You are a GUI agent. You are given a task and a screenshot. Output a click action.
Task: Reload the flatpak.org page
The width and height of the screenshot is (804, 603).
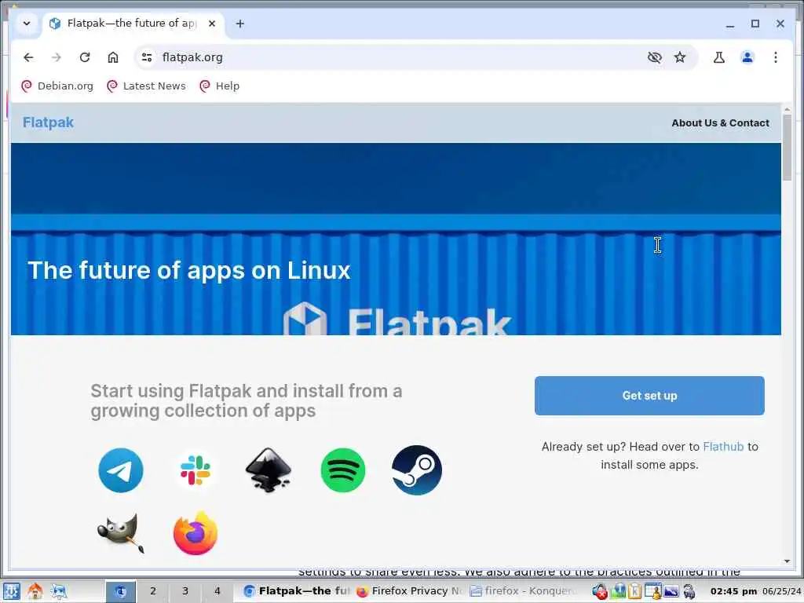click(x=85, y=57)
